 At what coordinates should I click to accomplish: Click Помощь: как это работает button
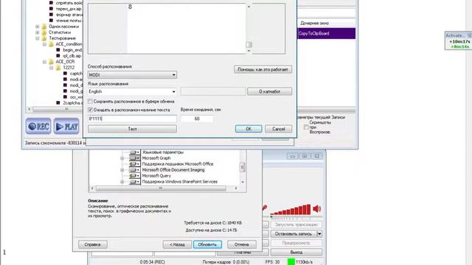point(263,69)
